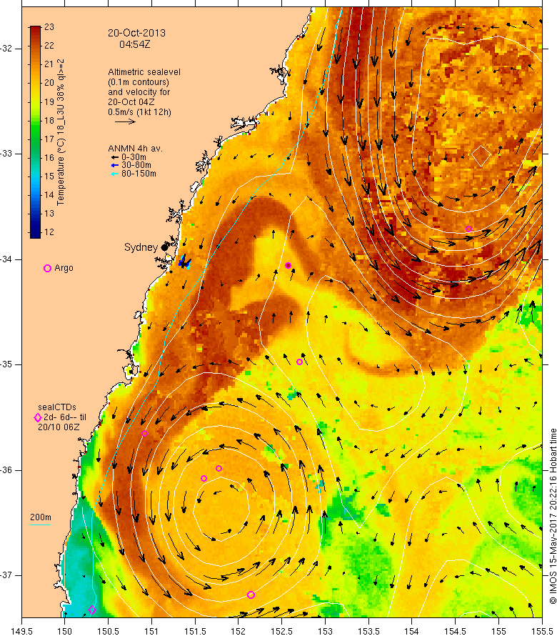Click the Argo legend label
Image resolution: width=557 pixels, height=636 pixels.
point(64,268)
